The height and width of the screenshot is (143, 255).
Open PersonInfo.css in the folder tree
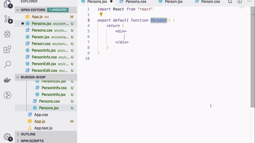pyautogui.click(x=46, y=88)
